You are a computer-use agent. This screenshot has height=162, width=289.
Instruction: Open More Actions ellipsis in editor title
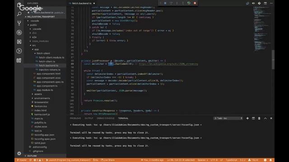[271, 3]
